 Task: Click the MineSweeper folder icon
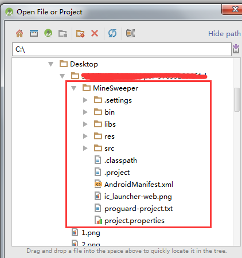tap(87, 88)
